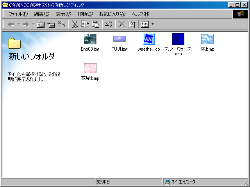Click the ブルー ウェーブ.bmp file name
The height and width of the screenshot is (187, 250).
click(x=178, y=51)
